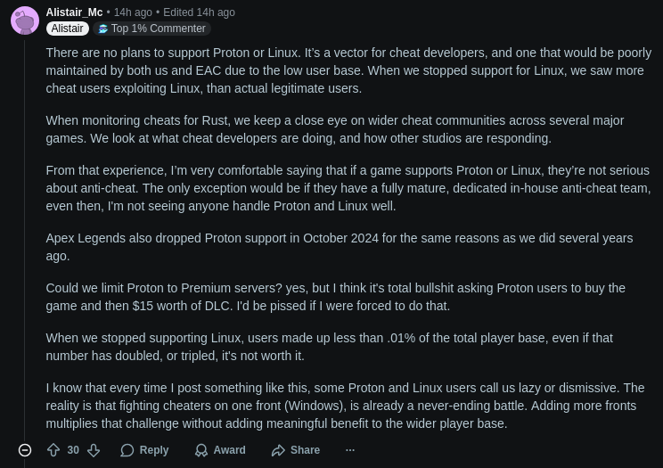Screen dimensions: 663x468
Task: Click the vote count showing 30
Action: pos(73,450)
